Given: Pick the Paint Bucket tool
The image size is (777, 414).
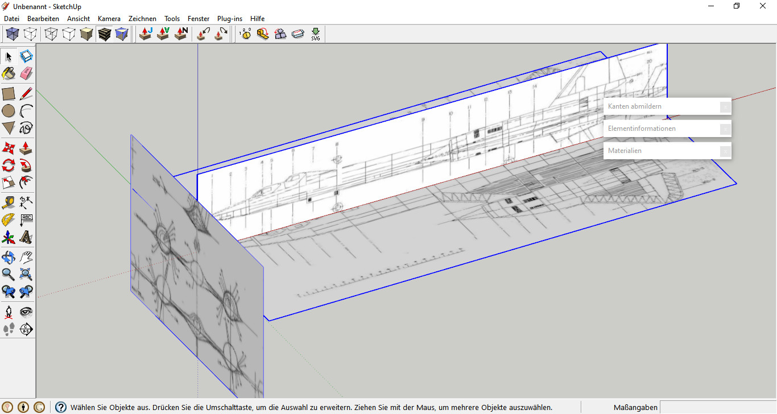Looking at the screenshot, I should [9, 73].
